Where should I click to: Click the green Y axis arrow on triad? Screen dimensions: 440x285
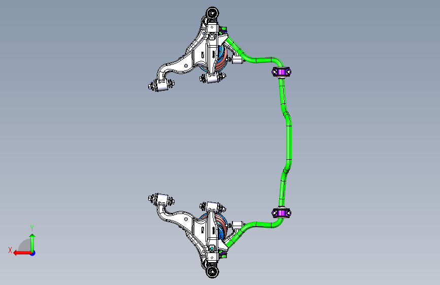[x=32, y=243]
